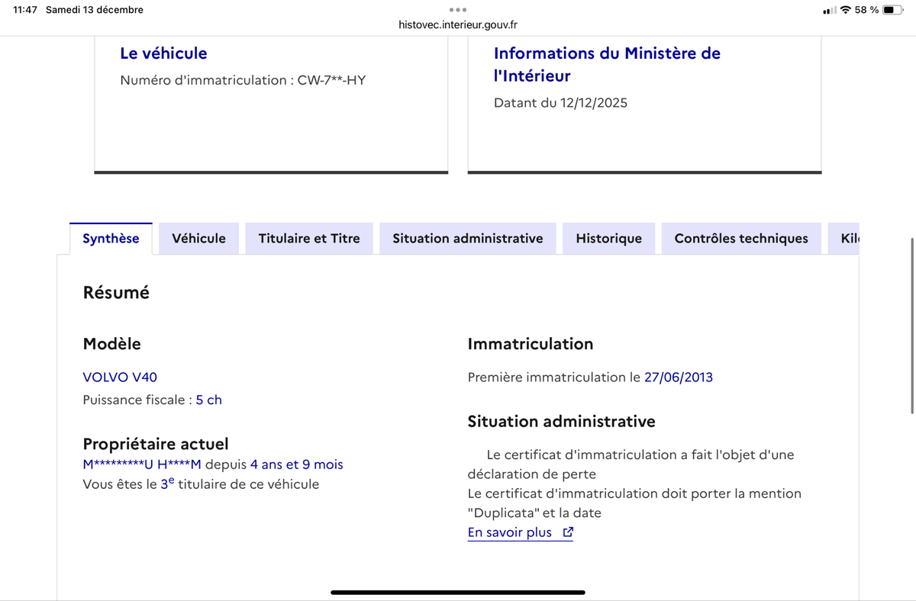Click the text Datant du 12/12/2025
The width and height of the screenshot is (916, 601).
point(560,103)
